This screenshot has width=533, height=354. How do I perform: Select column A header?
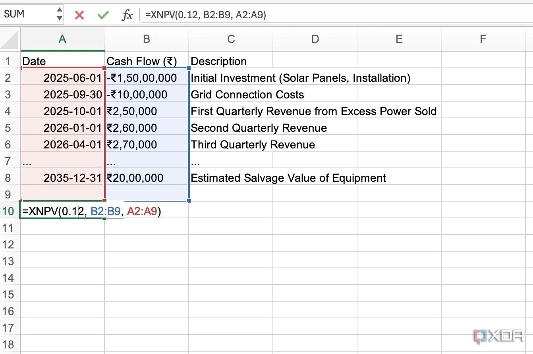click(62, 39)
